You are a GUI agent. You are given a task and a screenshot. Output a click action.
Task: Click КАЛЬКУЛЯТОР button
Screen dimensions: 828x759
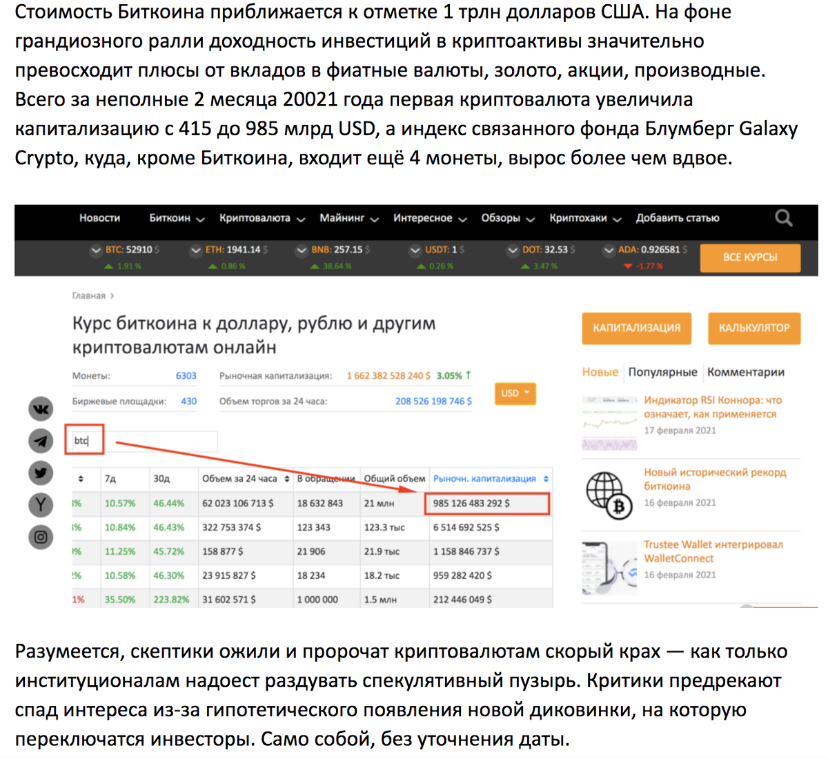click(754, 328)
